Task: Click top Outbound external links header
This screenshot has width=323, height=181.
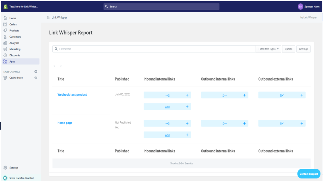Action: pyautogui.click(x=276, y=79)
